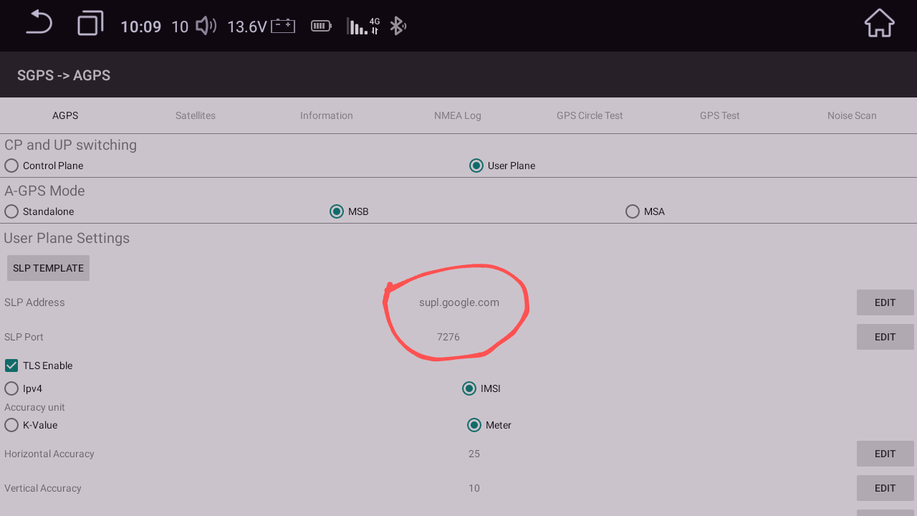Click the CP and UP switching heading
Screen dimensions: 917x516
click(70, 145)
